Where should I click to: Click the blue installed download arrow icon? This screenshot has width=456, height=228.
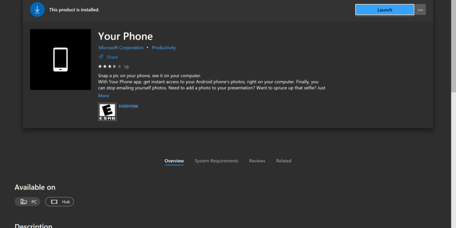(37, 9)
